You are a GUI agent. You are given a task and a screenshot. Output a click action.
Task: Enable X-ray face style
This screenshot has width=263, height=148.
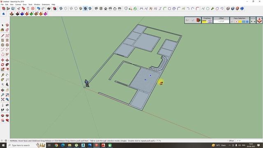coord(61,8)
